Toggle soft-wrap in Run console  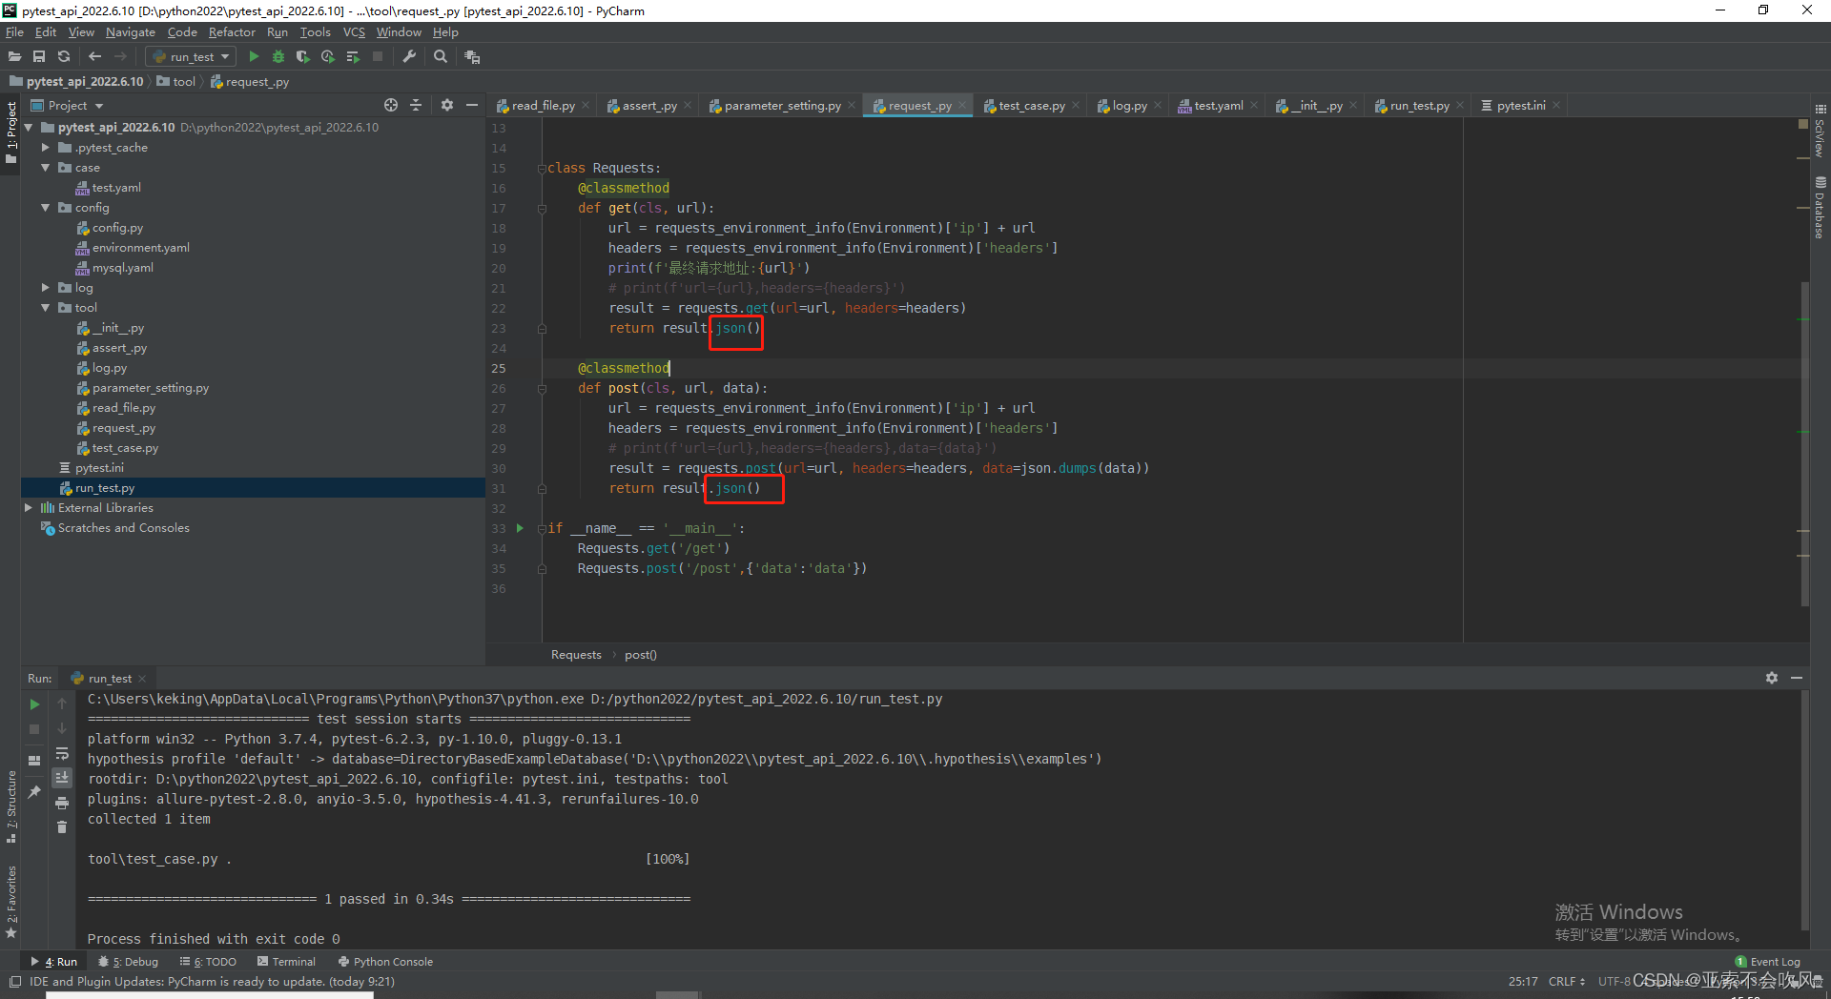click(62, 753)
